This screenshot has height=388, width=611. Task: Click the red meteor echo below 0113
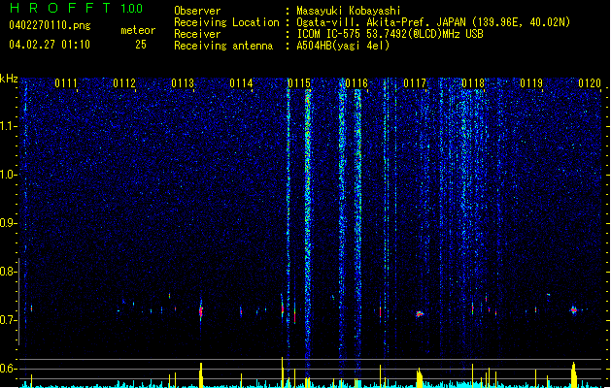tap(201, 311)
